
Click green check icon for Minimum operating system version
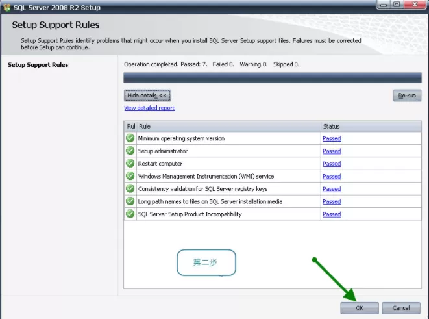[x=130, y=138]
